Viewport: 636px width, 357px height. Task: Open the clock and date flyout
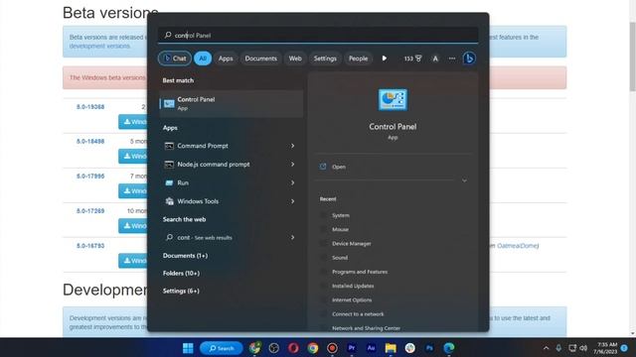pyautogui.click(x=605, y=348)
